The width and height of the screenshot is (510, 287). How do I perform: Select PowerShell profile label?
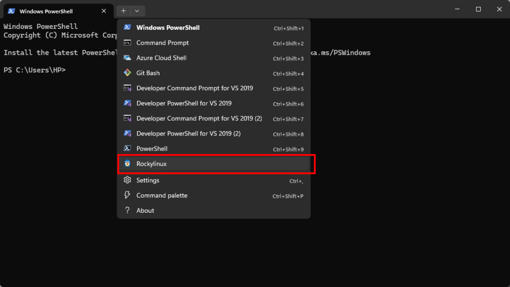pyautogui.click(x=152, y=148)
